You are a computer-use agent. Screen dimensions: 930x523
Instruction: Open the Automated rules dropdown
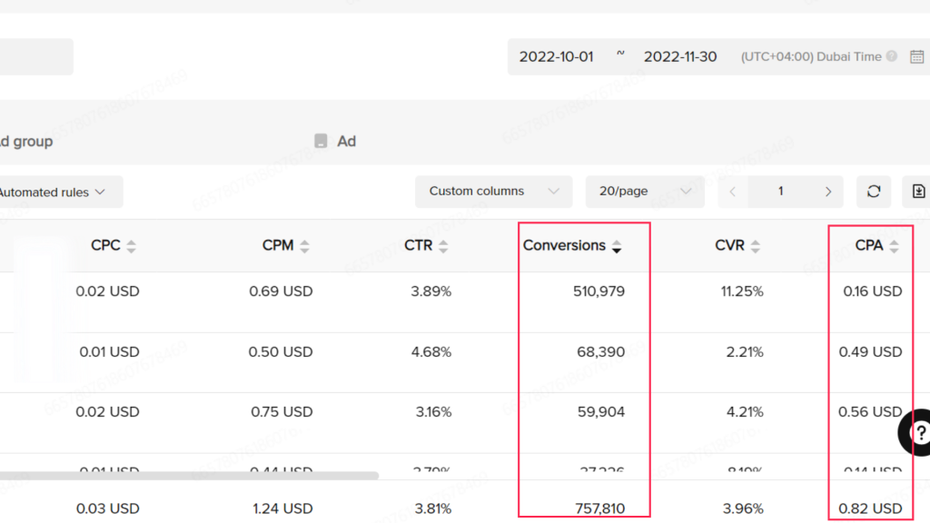pos(54,192)
